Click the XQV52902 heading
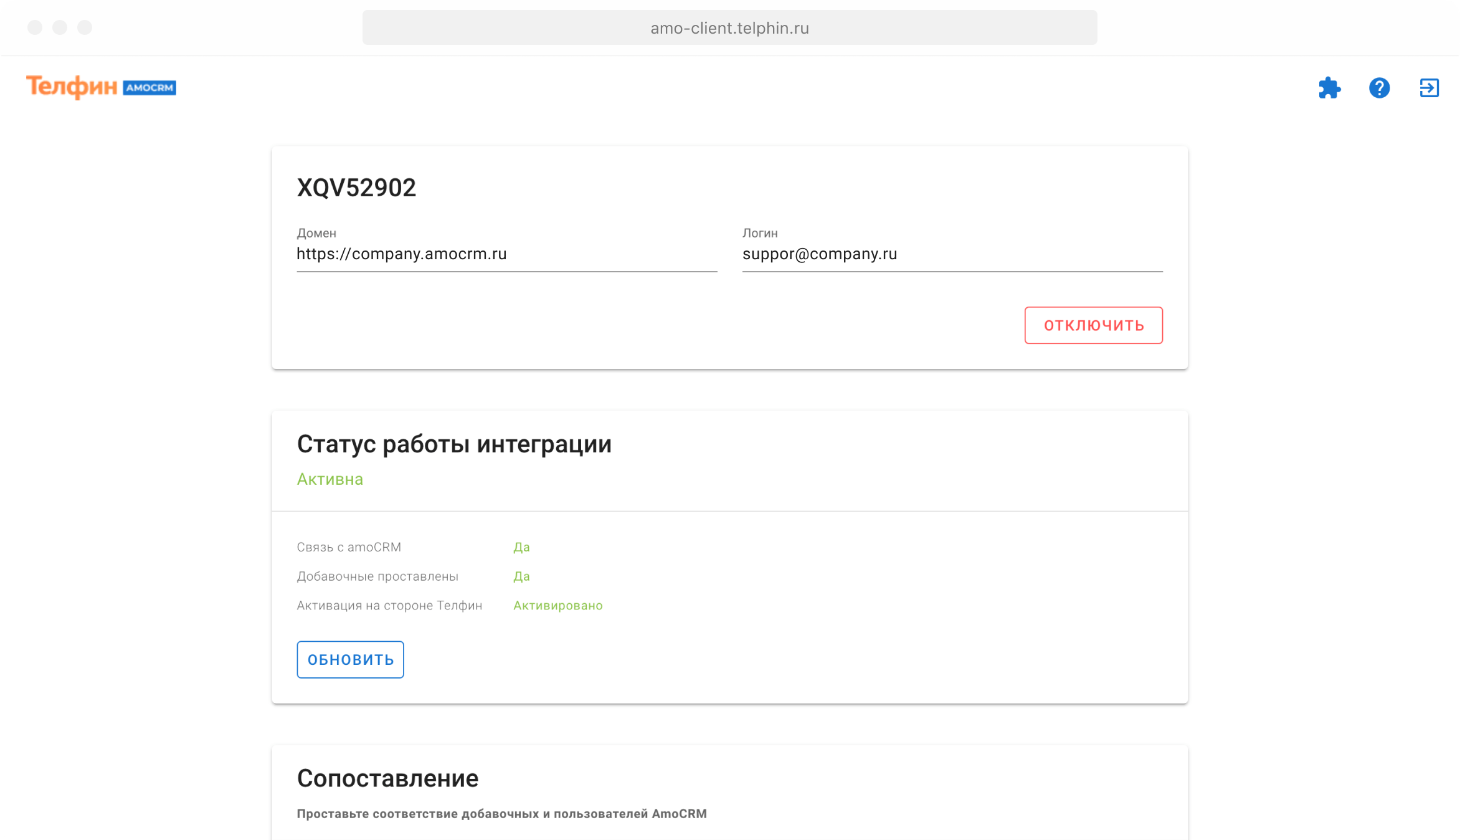 point(356,188)
